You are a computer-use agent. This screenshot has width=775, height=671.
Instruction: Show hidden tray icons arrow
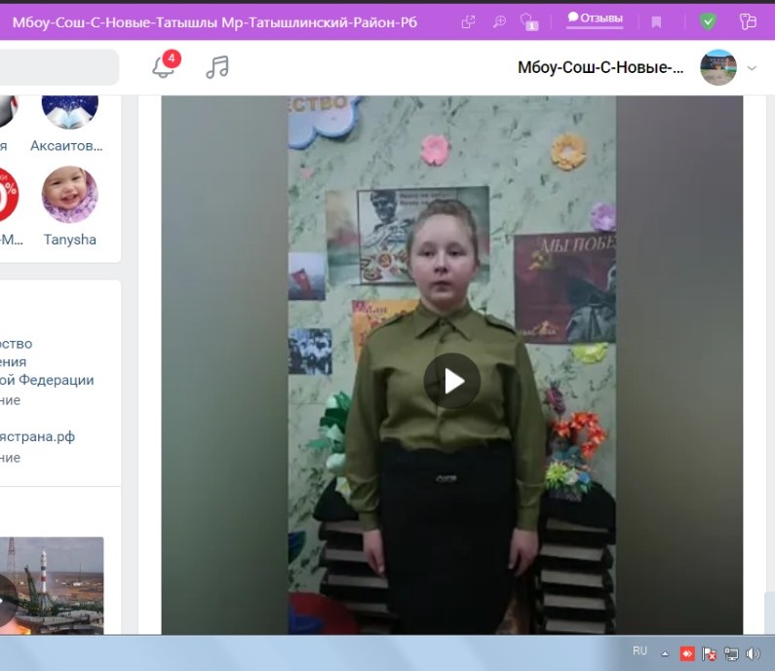coord(665,653)
